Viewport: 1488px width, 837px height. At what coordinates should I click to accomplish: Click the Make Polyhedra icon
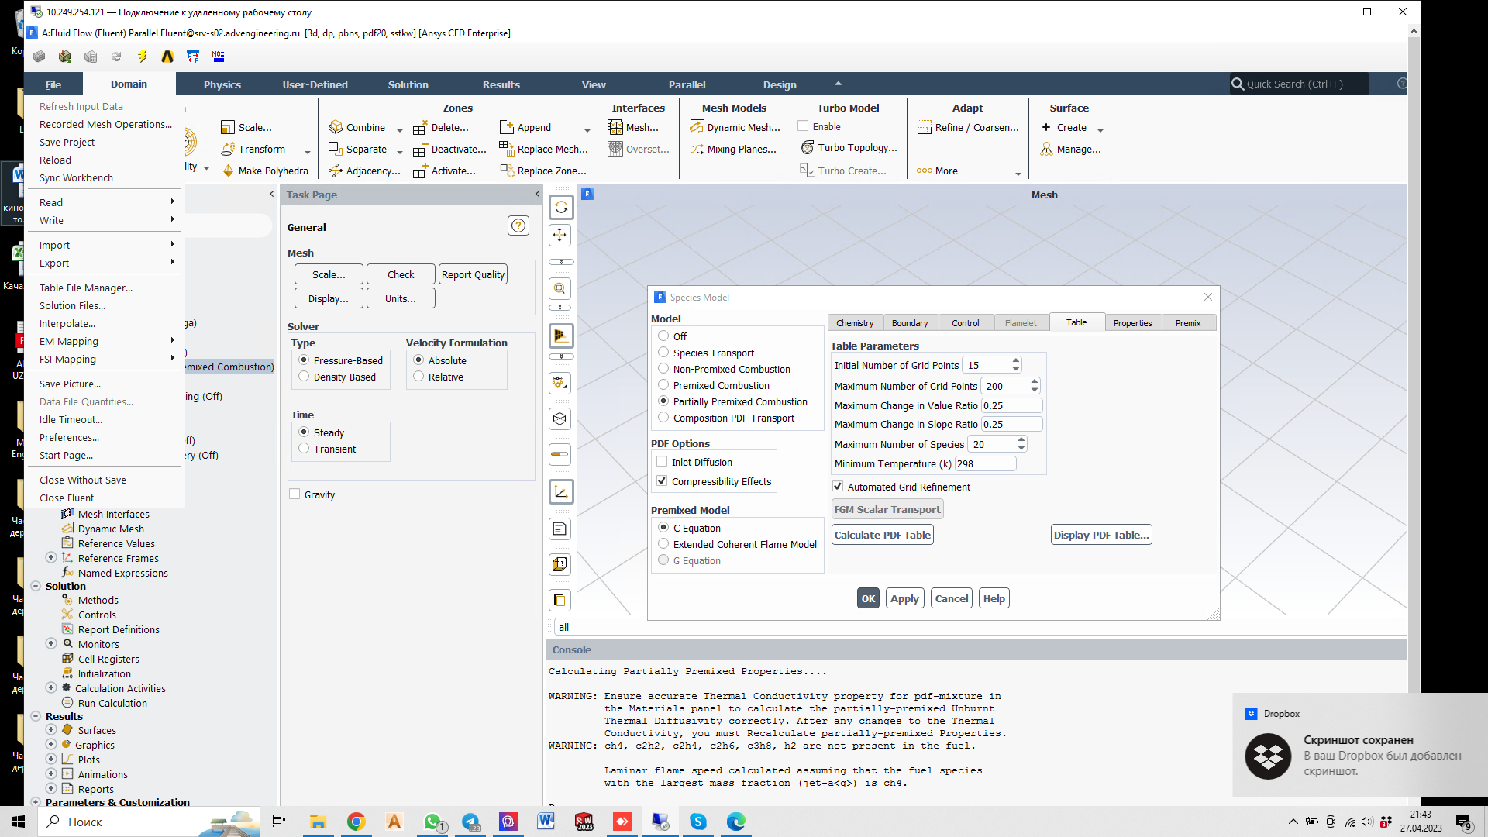[229, 170]
